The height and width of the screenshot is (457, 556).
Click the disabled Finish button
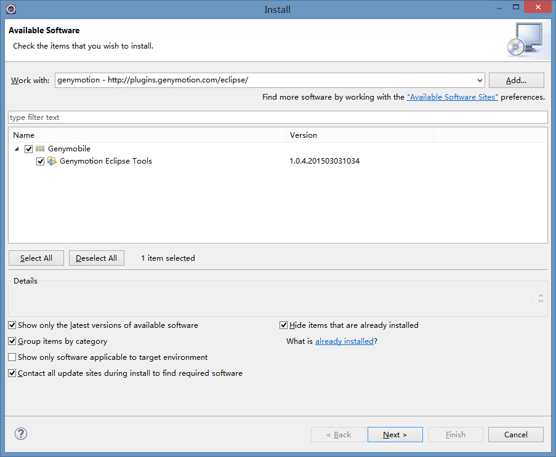(456, 435)
